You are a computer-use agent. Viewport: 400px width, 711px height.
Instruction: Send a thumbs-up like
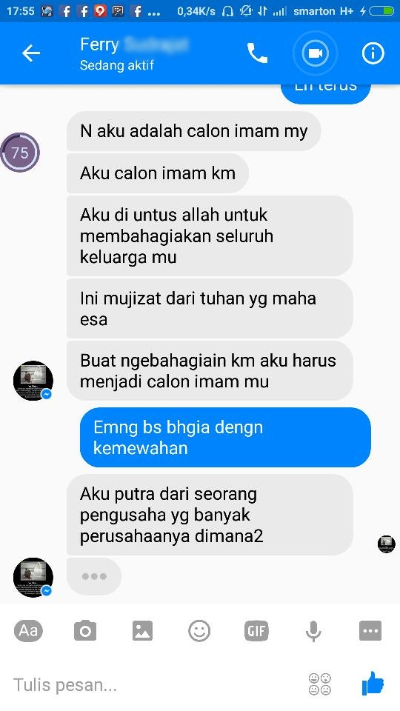(x=373, y=684)
